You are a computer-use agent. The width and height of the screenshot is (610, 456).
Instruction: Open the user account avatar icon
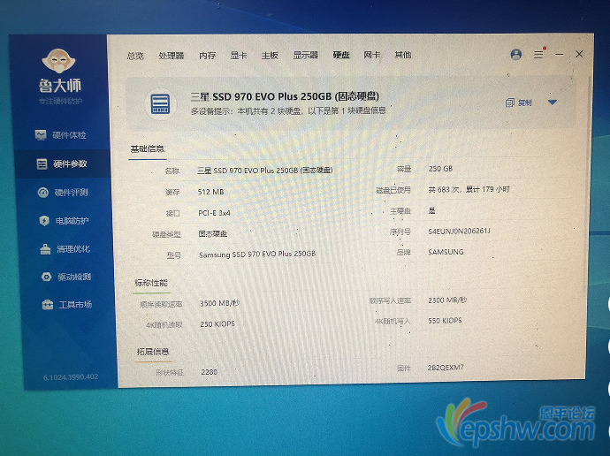[x=516, y=55]
